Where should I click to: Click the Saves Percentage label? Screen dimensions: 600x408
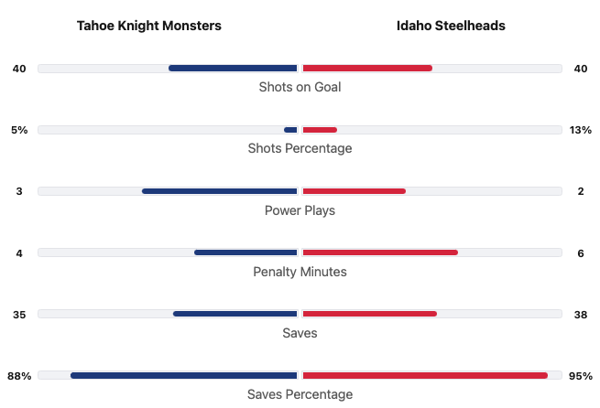[300, 394]
